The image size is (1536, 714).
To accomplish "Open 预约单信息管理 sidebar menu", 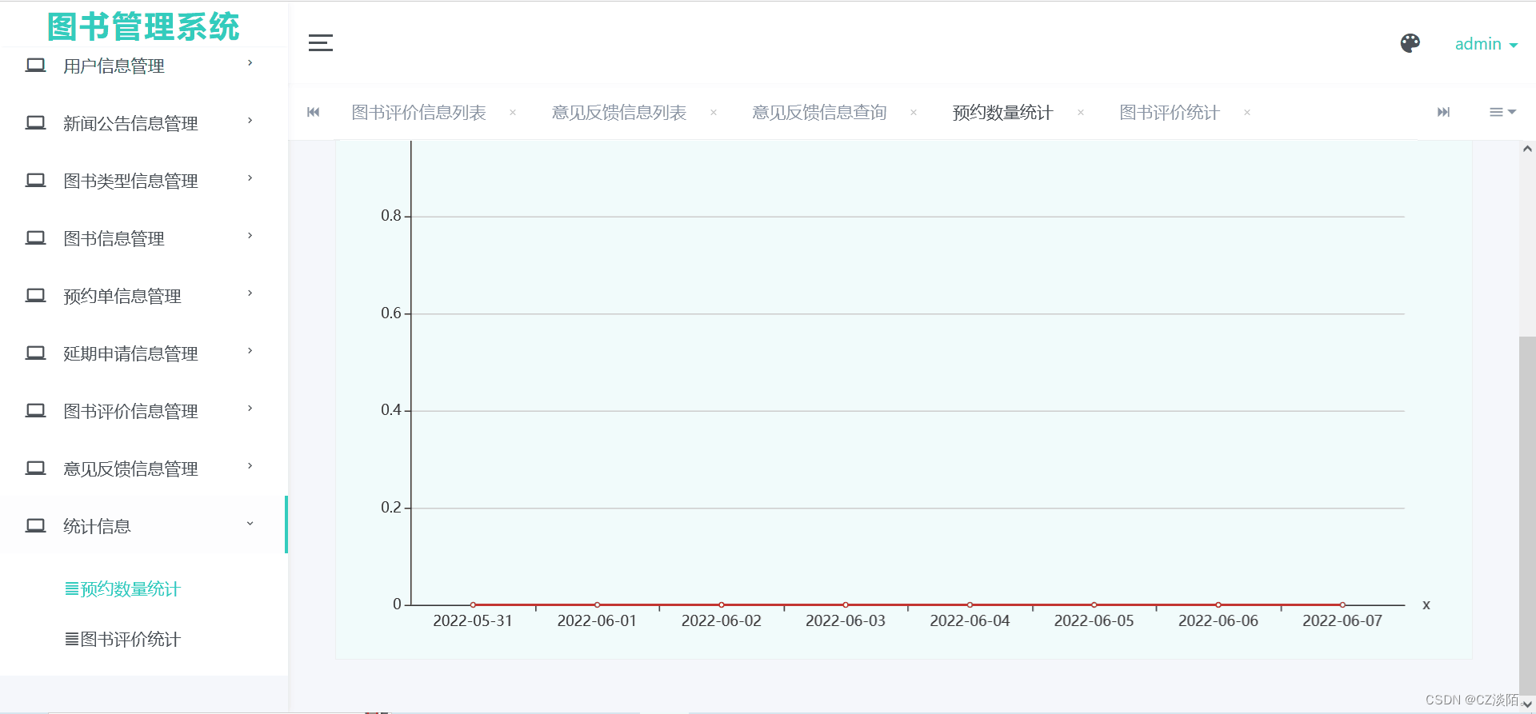I will pos(144,296).
